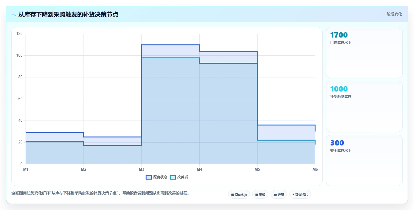Click the 300 安全库存水平 value
This screenshot has height=210, width=414.
tap(337, 143)
